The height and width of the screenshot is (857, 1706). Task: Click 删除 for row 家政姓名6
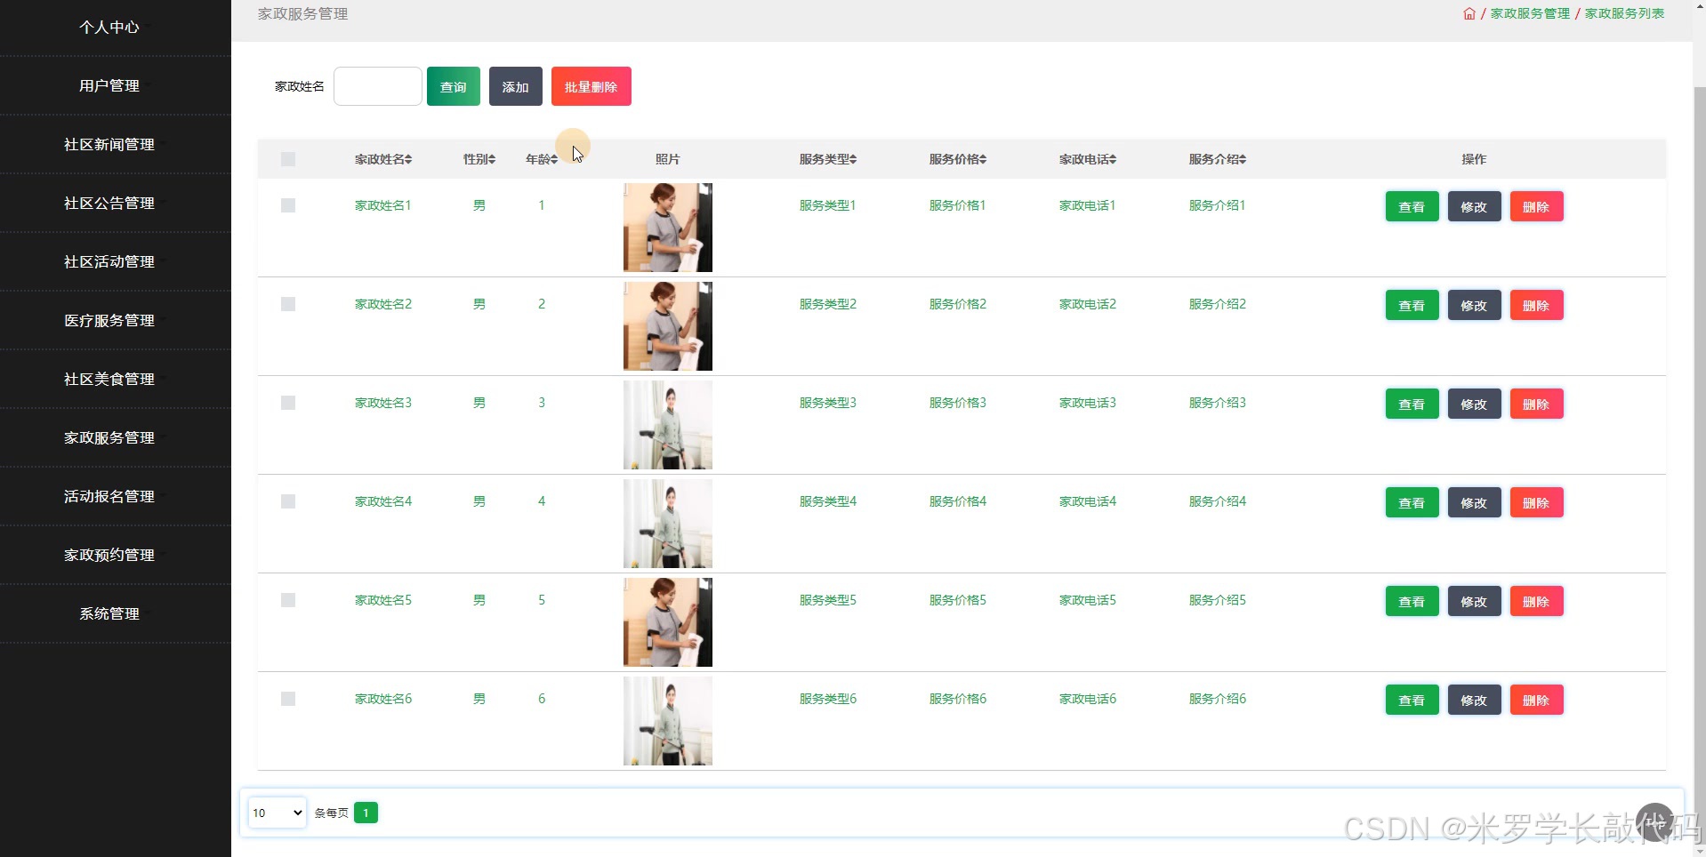1537,700
